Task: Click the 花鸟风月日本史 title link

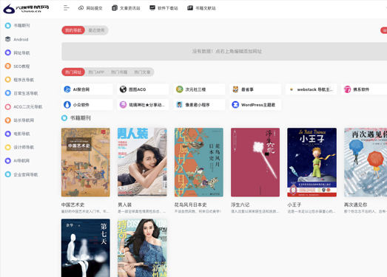Action: click(190, 205)
